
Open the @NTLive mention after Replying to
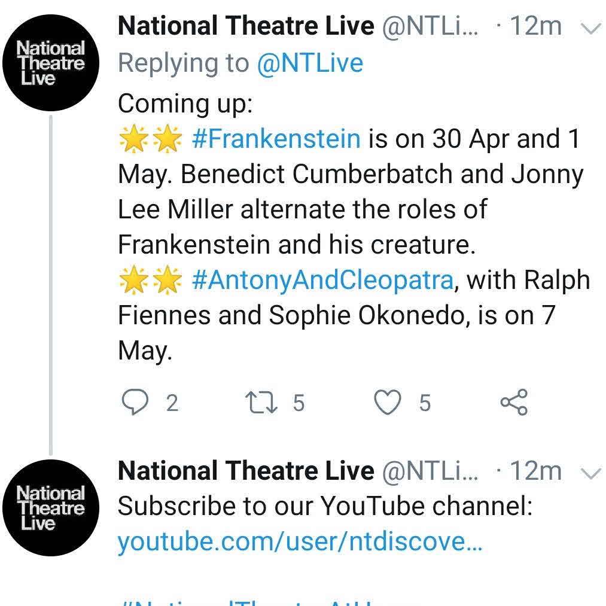click(309, 63)
